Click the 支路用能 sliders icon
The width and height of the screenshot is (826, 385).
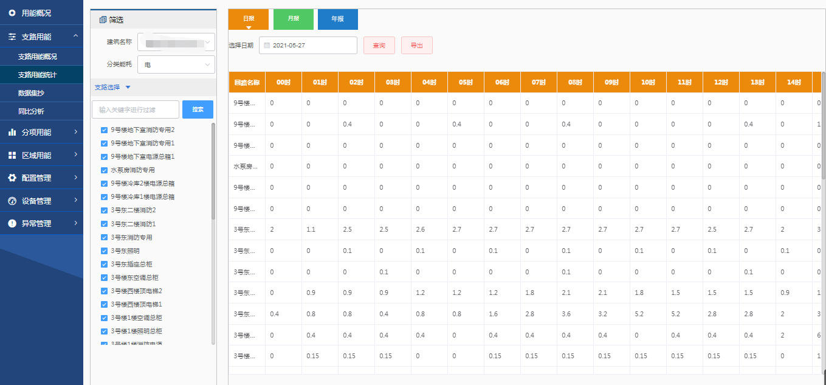click(x=12, y=36)
